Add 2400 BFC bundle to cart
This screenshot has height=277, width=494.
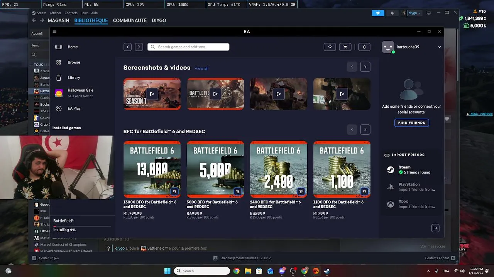point(301,192)
